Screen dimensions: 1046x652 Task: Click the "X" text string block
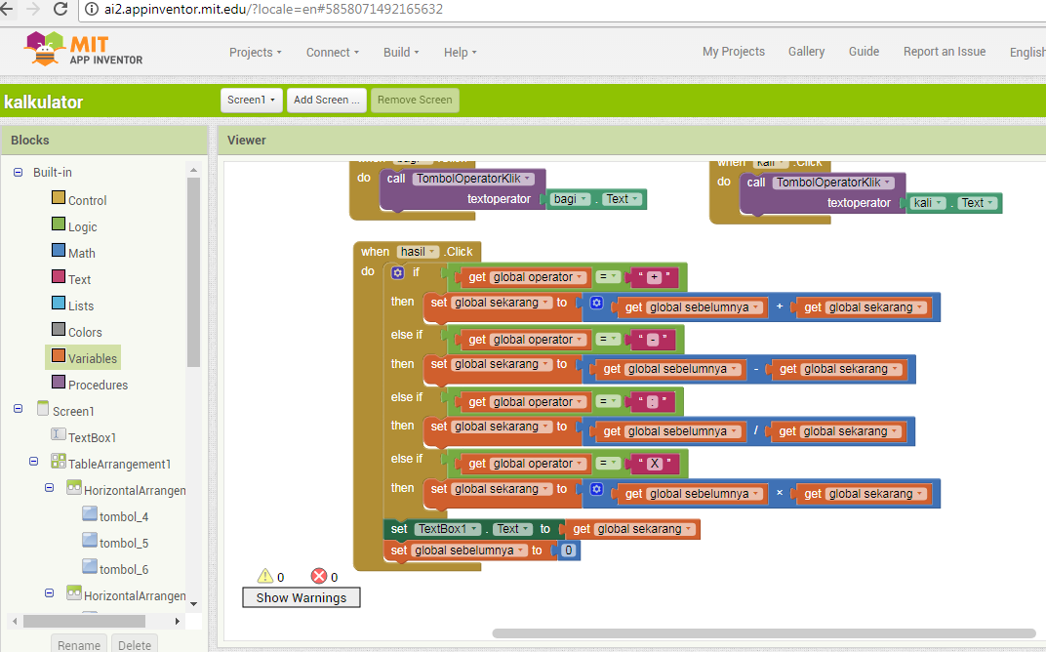pos(655,464)
